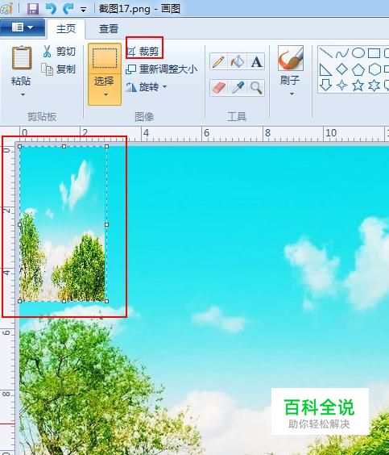Redo the last undone action
Screen dimensions: 389x455
tap(68, 9)
